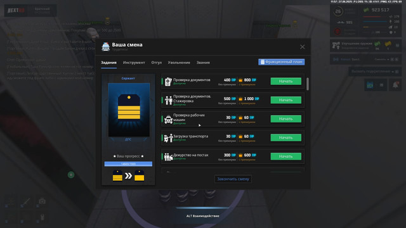Open the 'Инструмент' tab
Image resolution: width=406 pixels, height=228 pixels.
coord(134,63)
